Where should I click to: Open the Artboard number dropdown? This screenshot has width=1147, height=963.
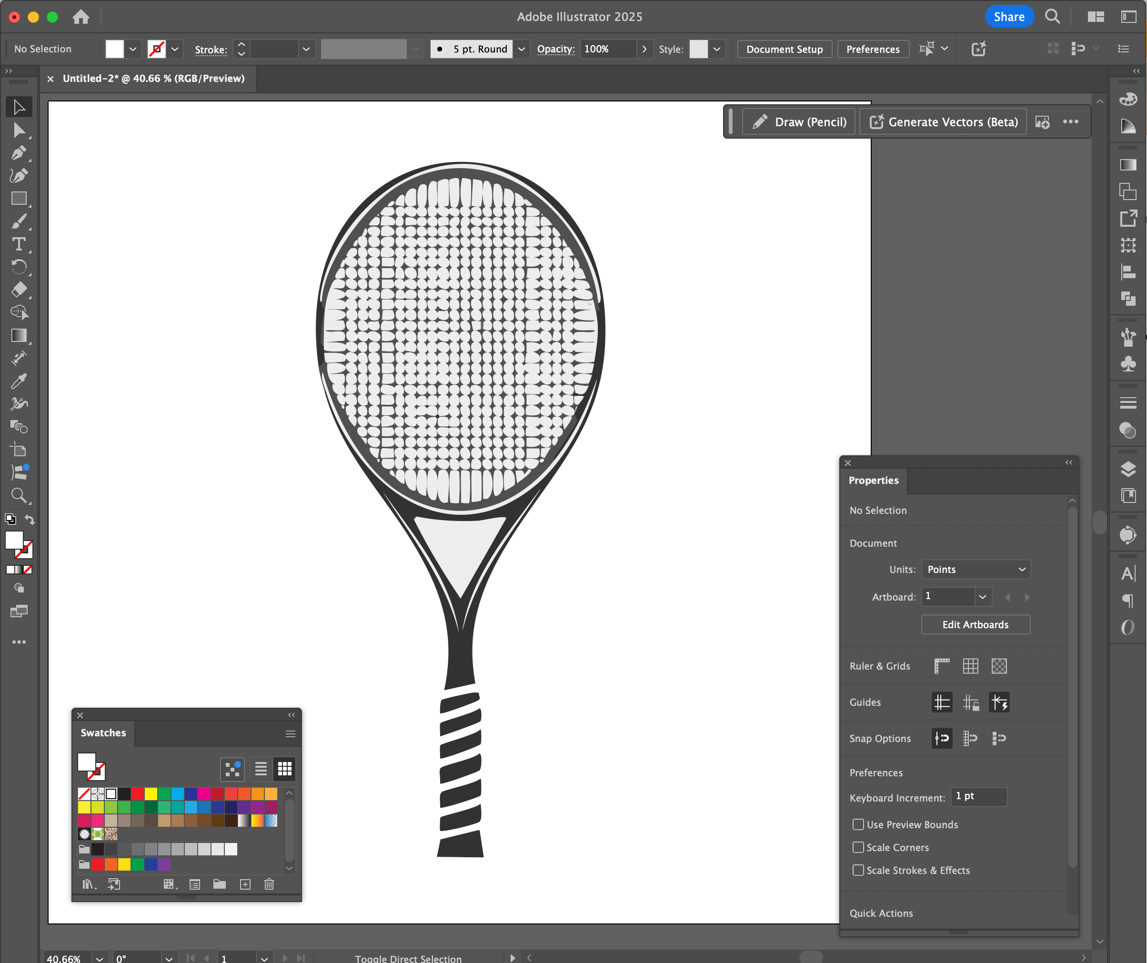click(x=983, y=596)
